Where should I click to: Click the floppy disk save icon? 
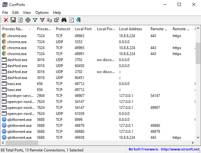click(13, 20)
